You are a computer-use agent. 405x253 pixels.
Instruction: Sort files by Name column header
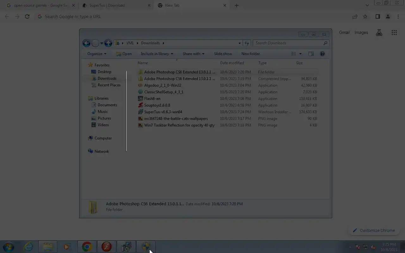[x=177, y=63]
